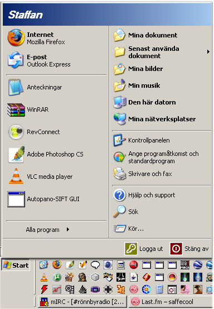The image size is (214, 309).
Task: Open Min musik folder
Action: pyautogui.click(x=162, y=85)
